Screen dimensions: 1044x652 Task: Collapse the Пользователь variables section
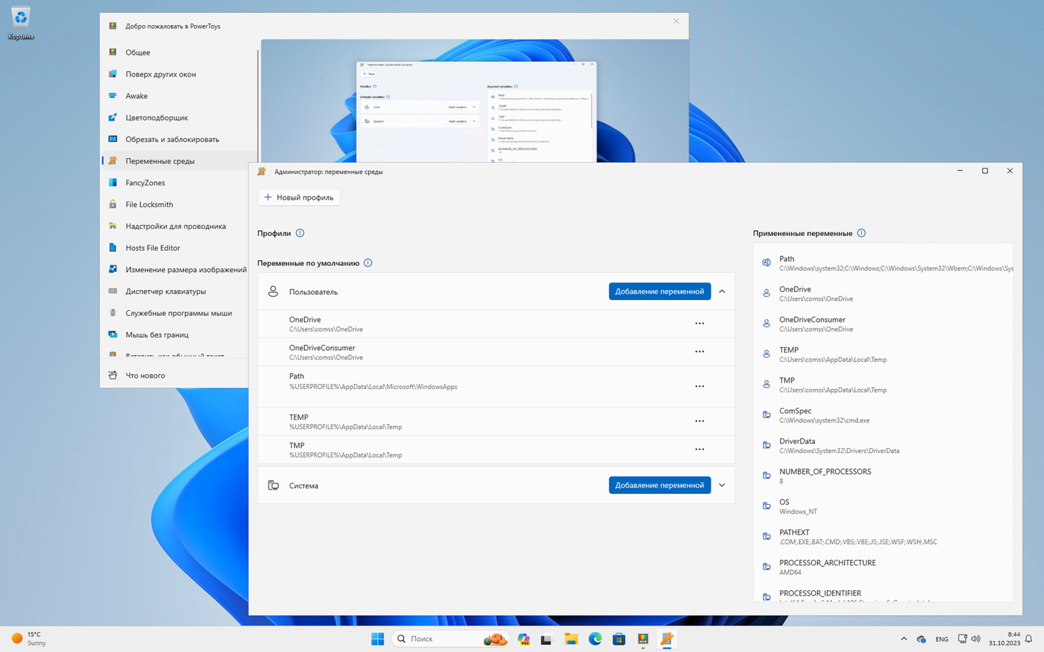(x=722, y=292)
